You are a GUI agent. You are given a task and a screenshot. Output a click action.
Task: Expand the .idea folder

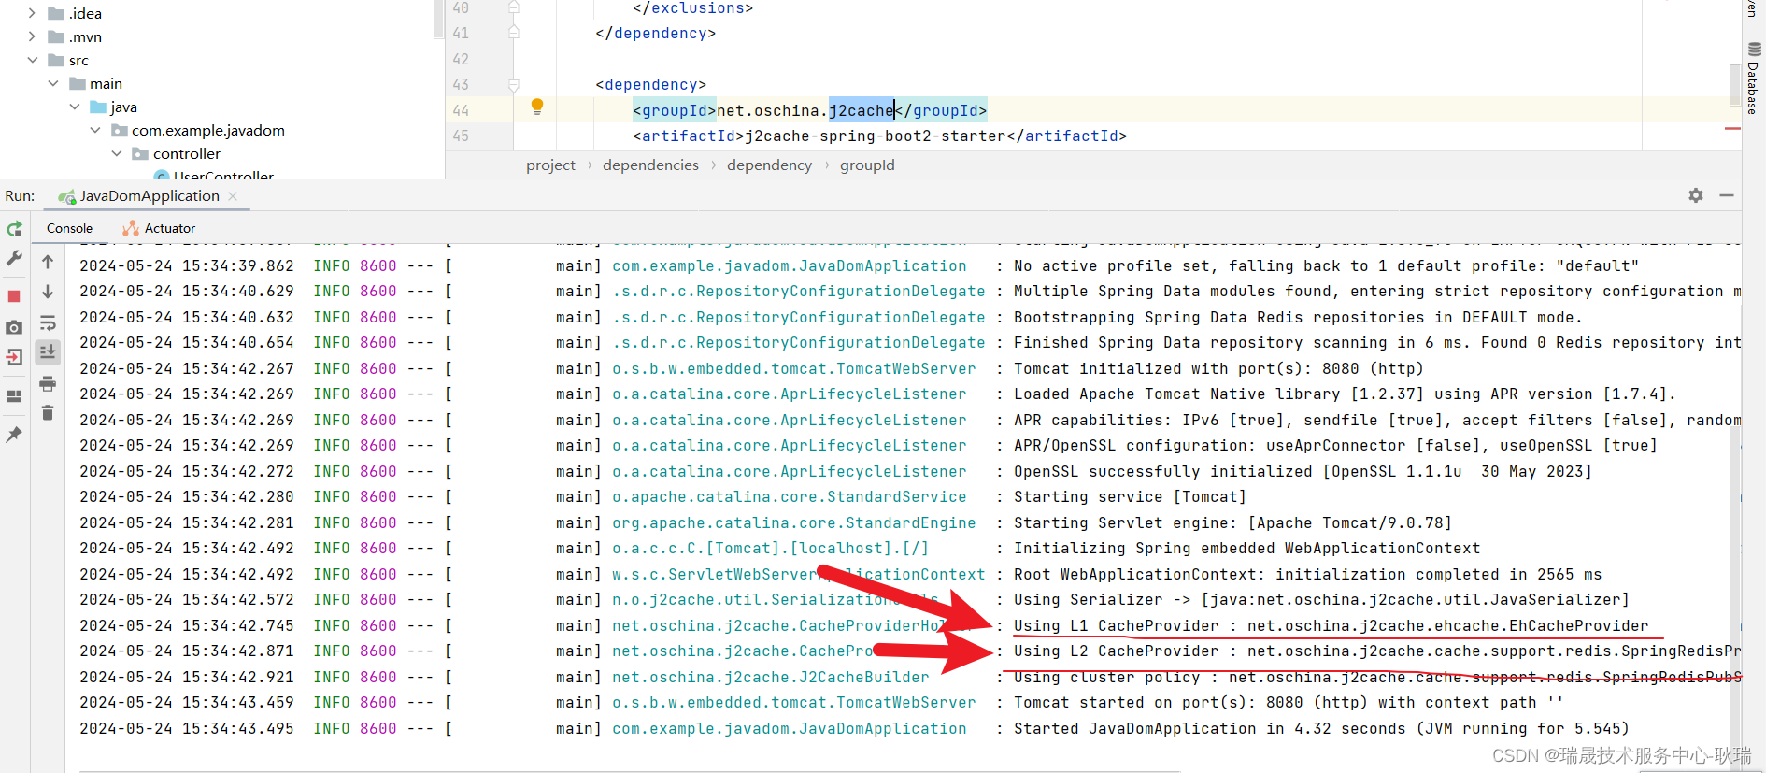[32, 13]
